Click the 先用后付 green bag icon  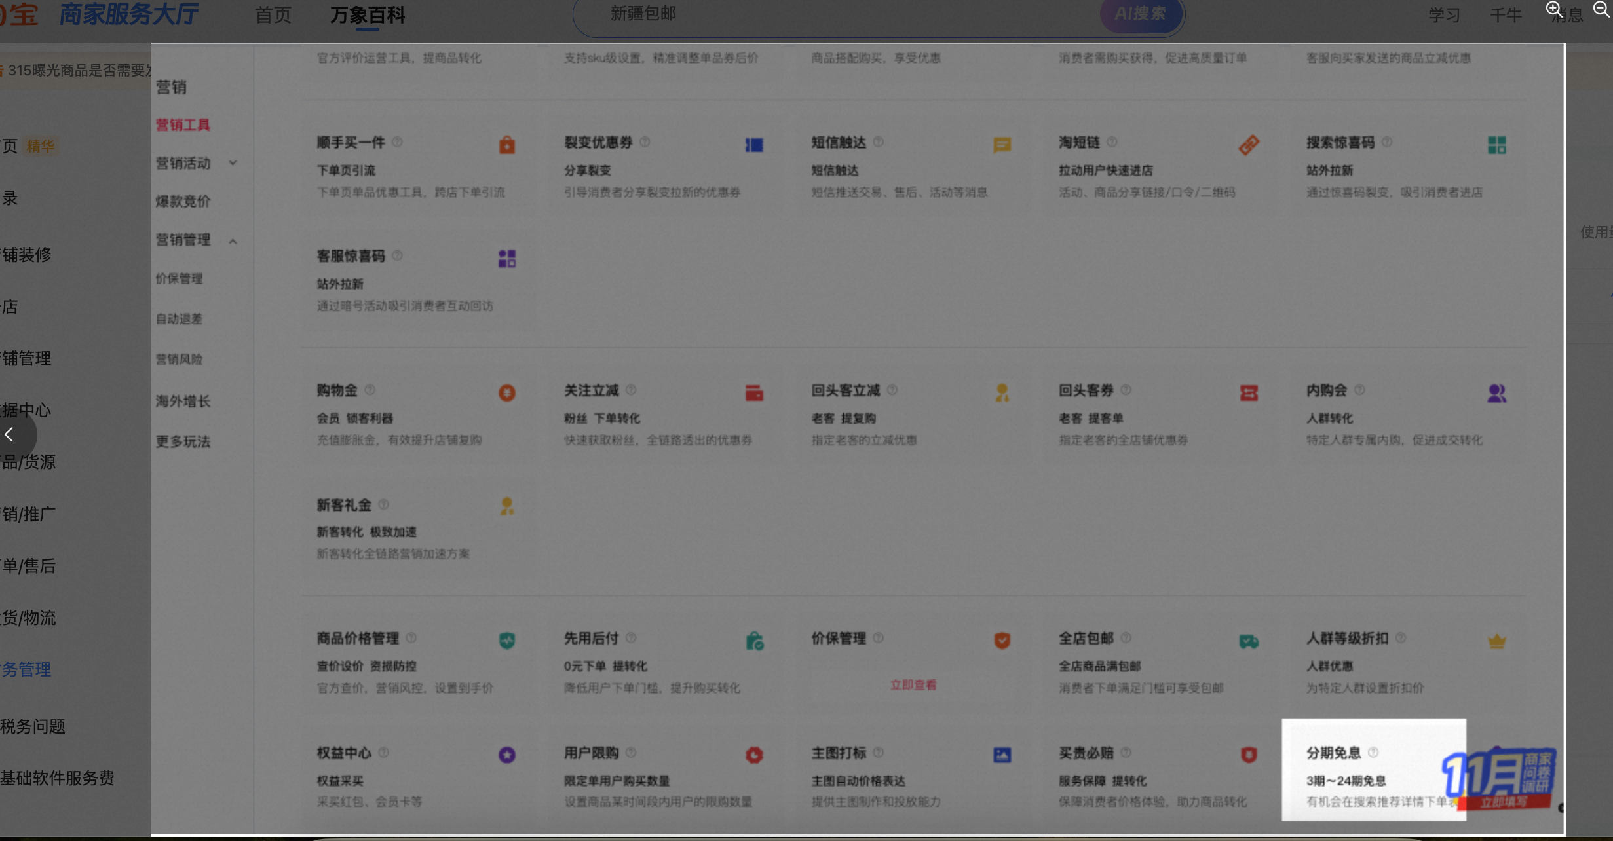[754, 641]
